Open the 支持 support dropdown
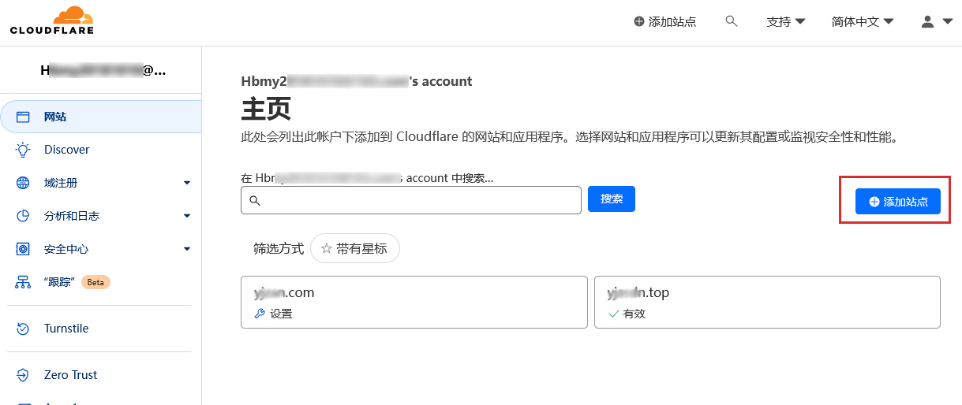The width and height of the screenshot is (962, 405). [785, 22]
